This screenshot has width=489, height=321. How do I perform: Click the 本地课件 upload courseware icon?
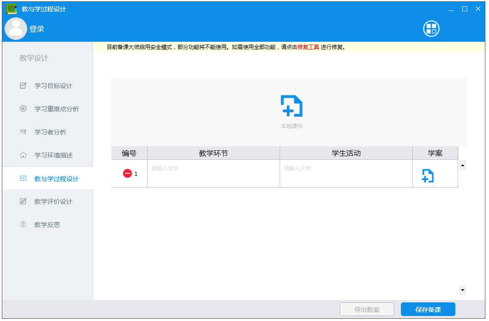click(291, 106)
